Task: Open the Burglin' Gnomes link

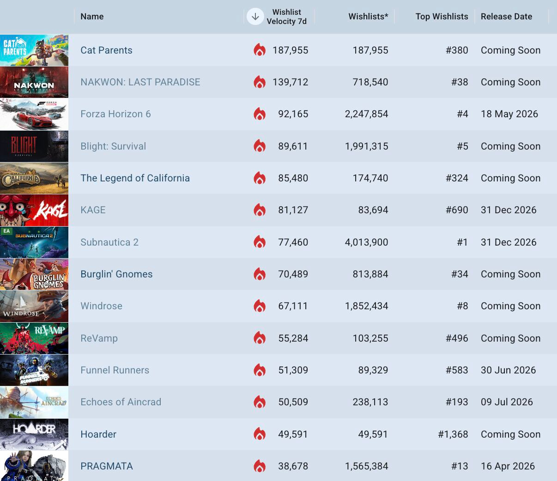Action: click(116, 274)
